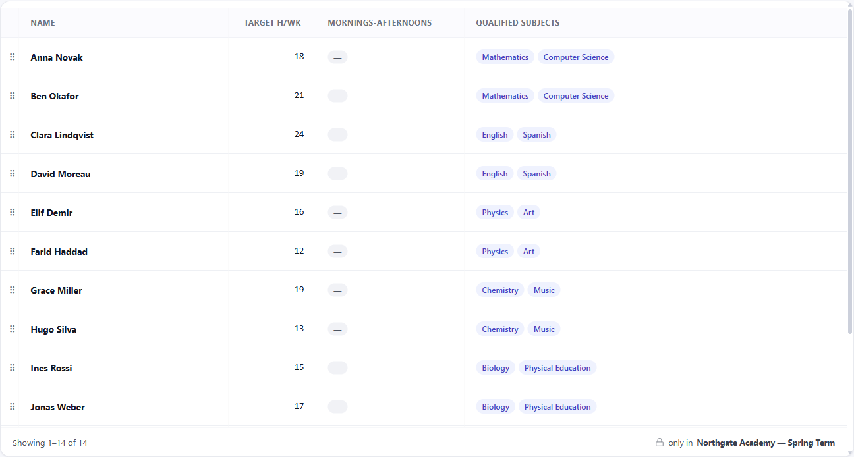Click Hugo Silva's availability dash pill

(x=337, y=329)
